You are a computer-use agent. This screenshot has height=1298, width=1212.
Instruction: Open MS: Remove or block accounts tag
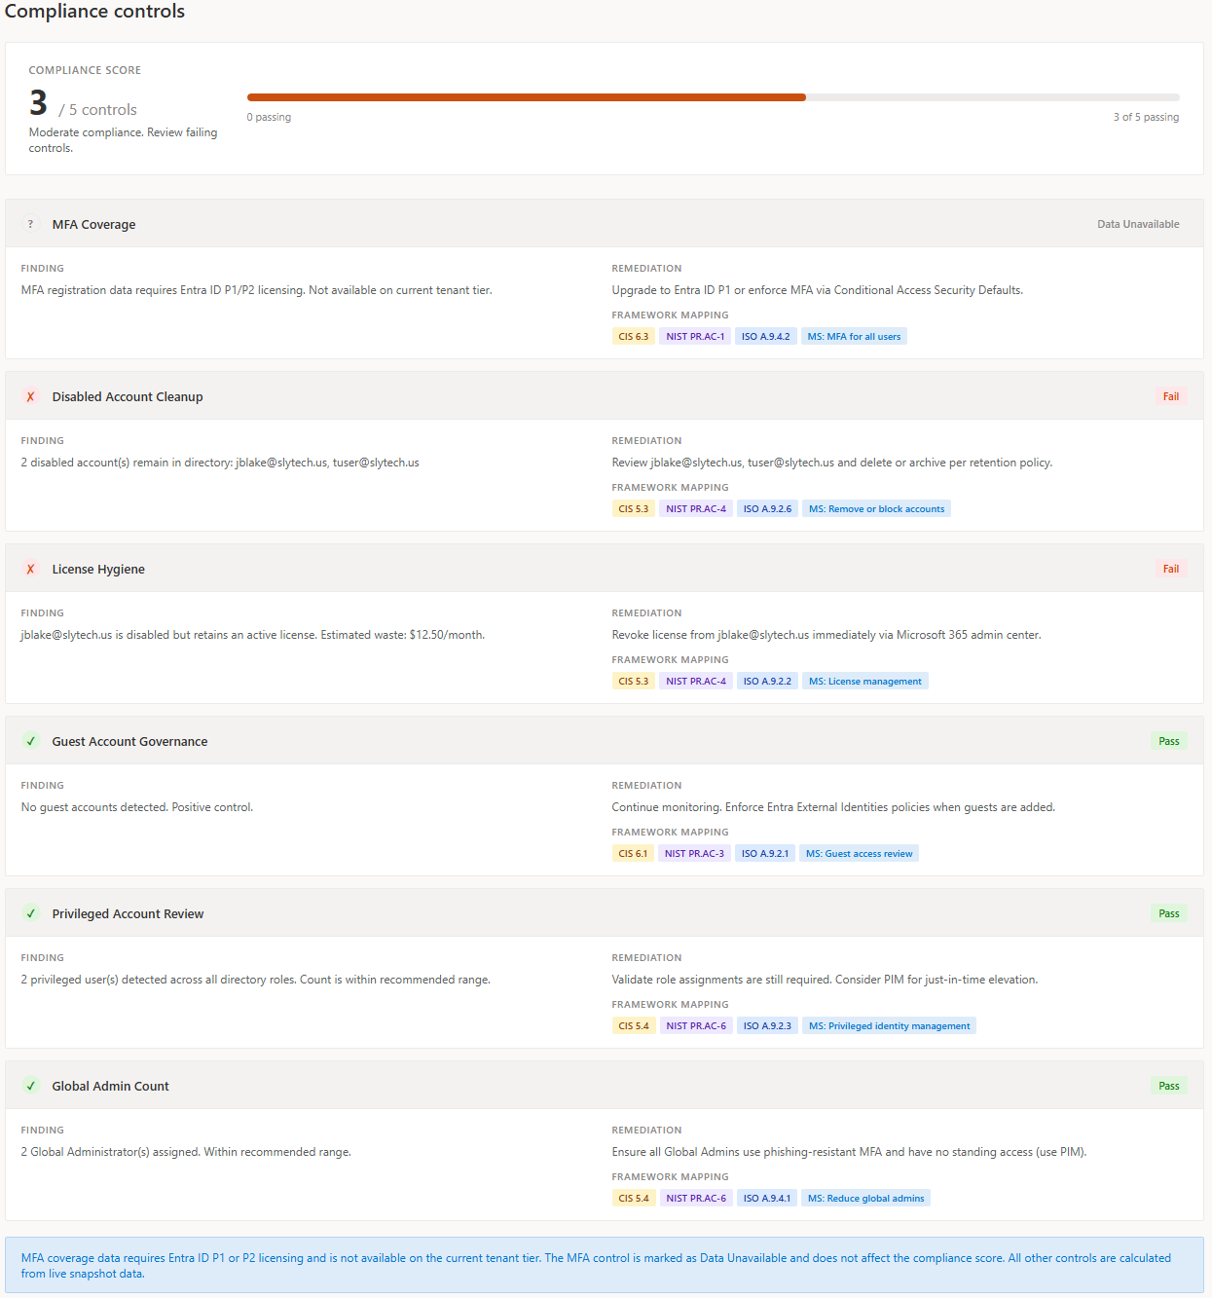point(876,508)
